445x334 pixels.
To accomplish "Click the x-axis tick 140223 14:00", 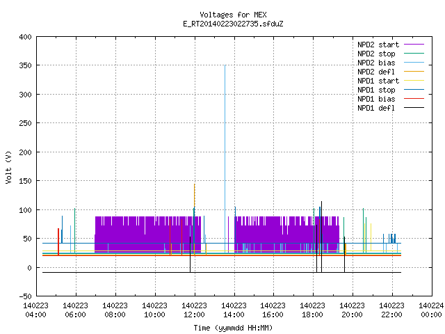I will [x=234, y=310].
